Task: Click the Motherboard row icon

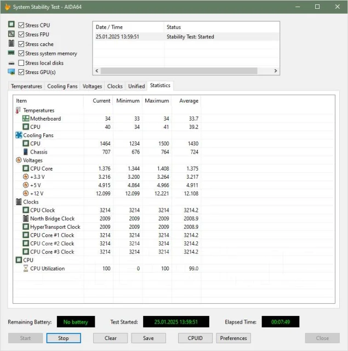Action: (x=26, y=118)
